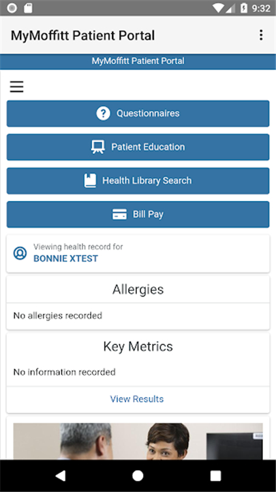Tap the Android back navigation button

point(60,476)
